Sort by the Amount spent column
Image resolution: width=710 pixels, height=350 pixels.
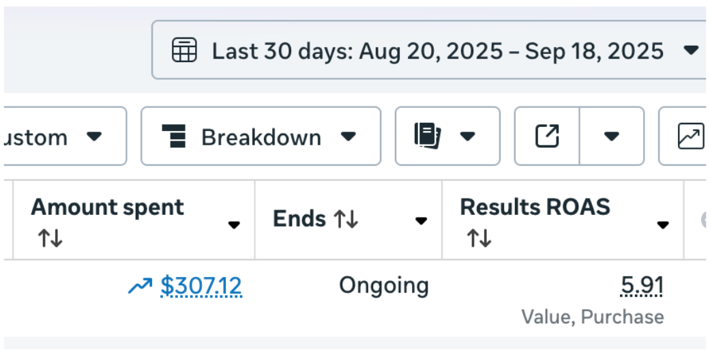pyautogui.click(x=50, y=239)
